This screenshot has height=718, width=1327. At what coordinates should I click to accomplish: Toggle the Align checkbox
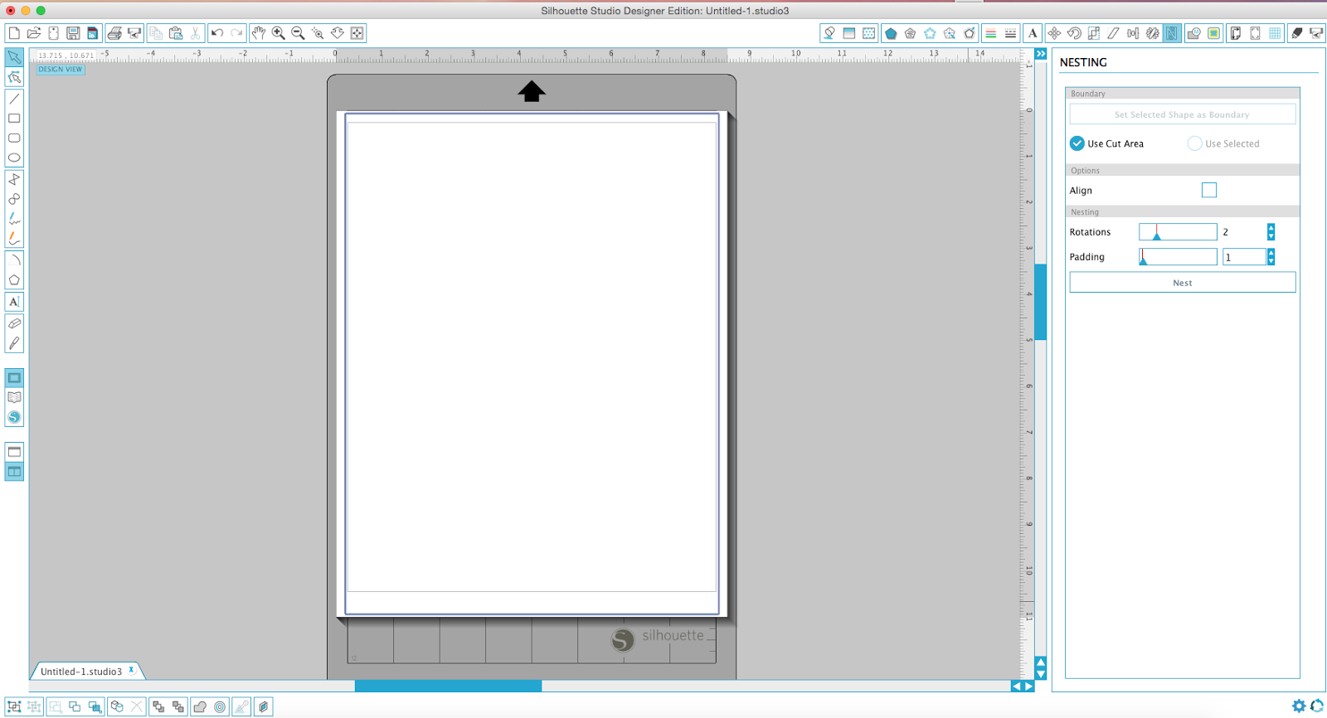click(1209, 190)
